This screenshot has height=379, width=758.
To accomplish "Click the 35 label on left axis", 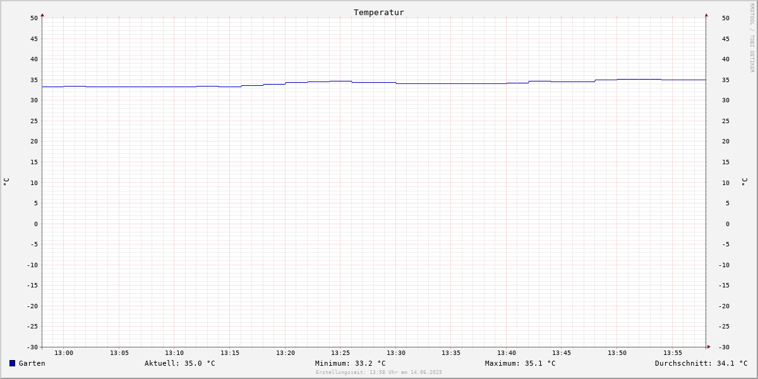I will [x=34, y=80].
